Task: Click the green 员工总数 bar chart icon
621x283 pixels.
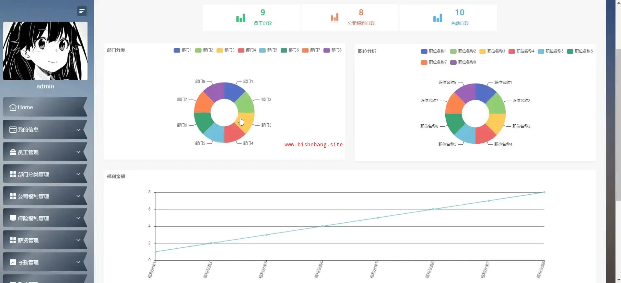Action: pos(240,18)
